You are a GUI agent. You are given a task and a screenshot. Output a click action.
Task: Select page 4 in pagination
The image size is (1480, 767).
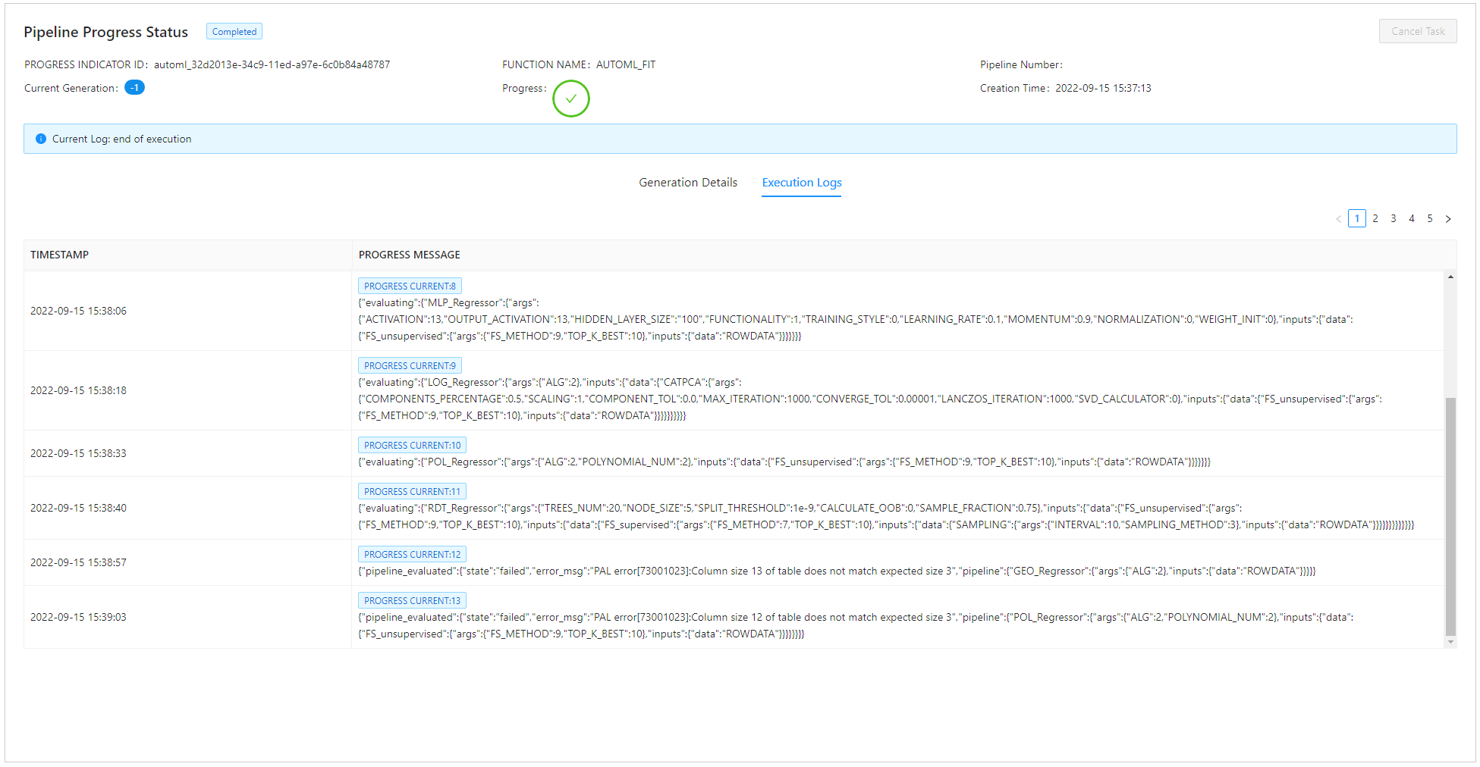1411,218
